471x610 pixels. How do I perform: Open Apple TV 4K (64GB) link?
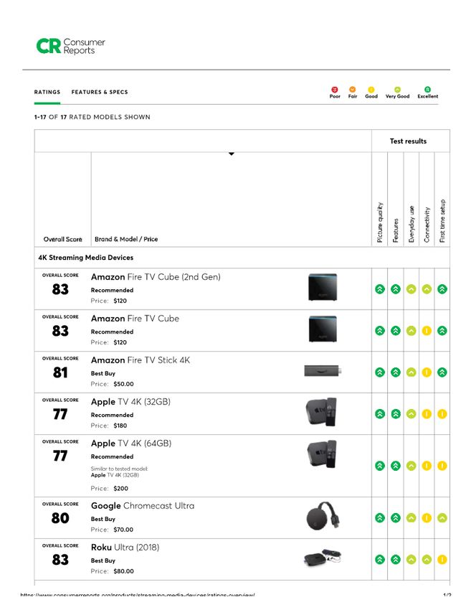point(131,444)
